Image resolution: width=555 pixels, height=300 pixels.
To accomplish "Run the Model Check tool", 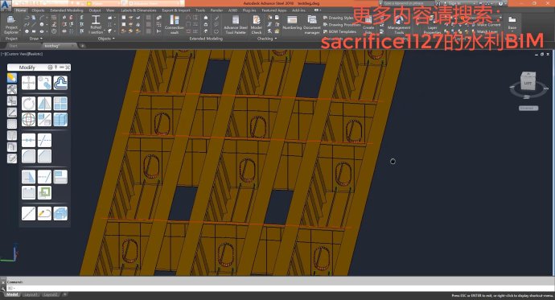I will [257, 24].
